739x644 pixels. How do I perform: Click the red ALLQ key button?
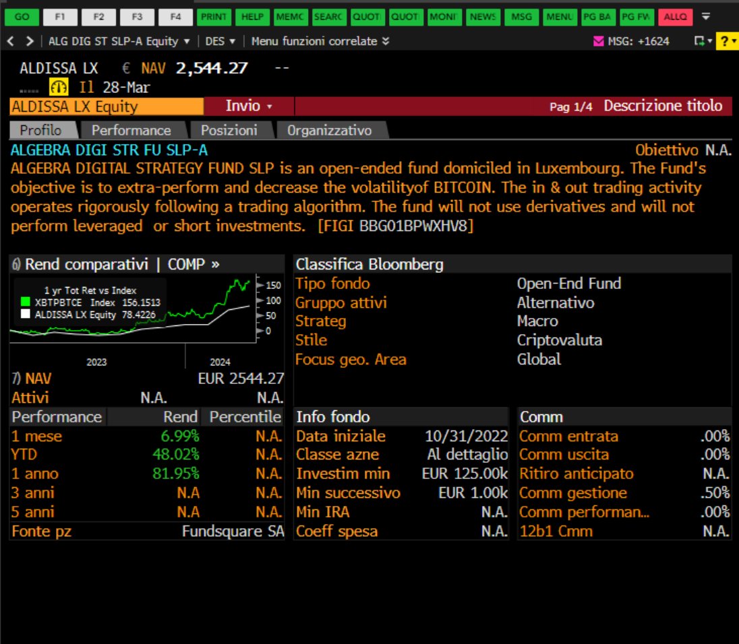(x=676, y=17)
